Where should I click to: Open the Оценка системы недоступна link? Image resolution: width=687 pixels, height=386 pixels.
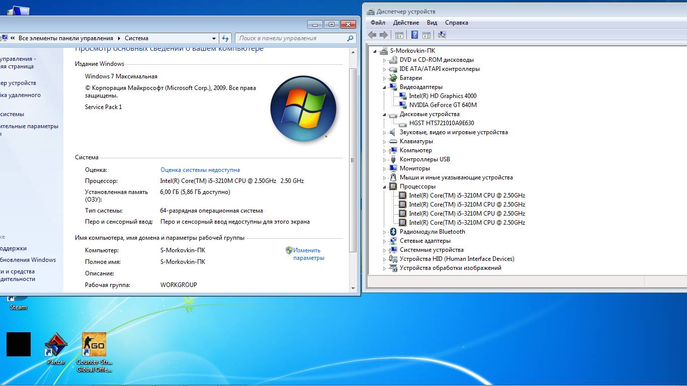(200, 170)
